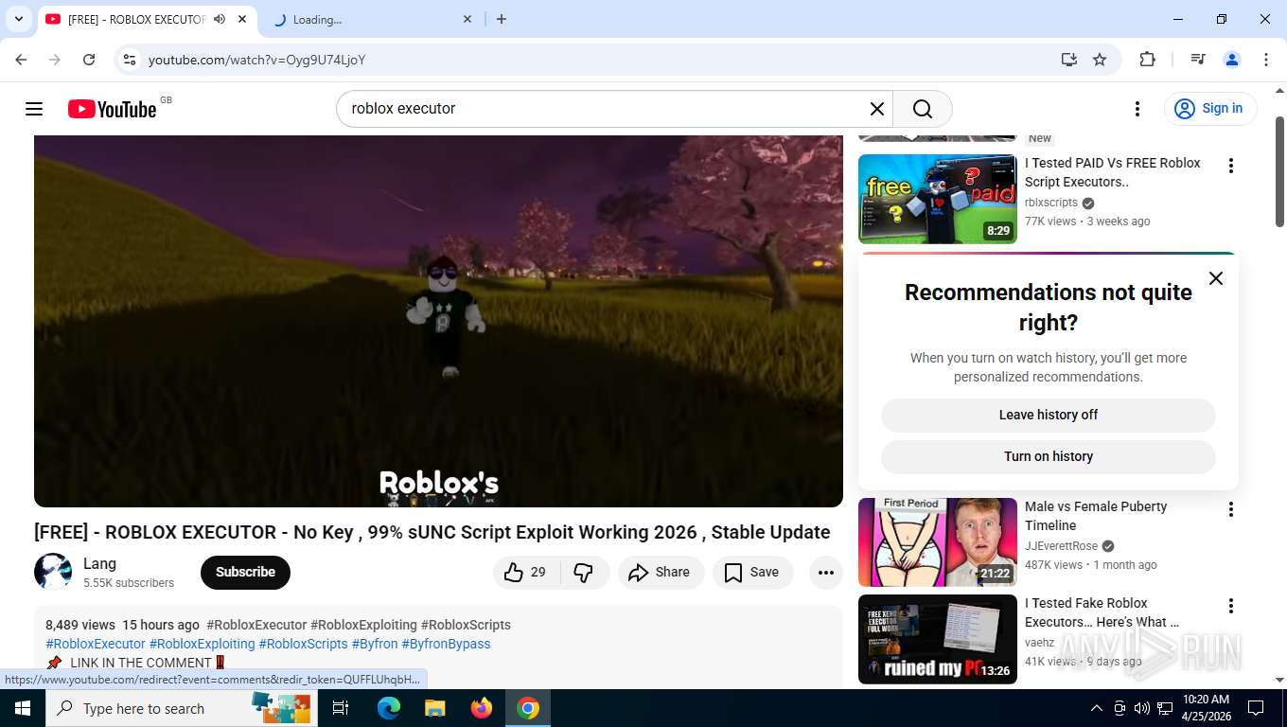Share the video

pos(661,572)
